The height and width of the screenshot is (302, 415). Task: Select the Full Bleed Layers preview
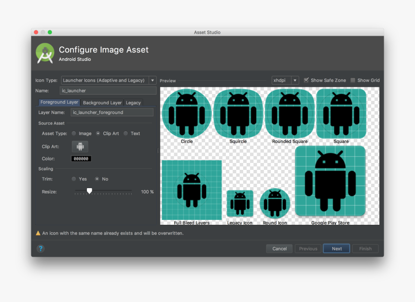[x=192, y=190]
